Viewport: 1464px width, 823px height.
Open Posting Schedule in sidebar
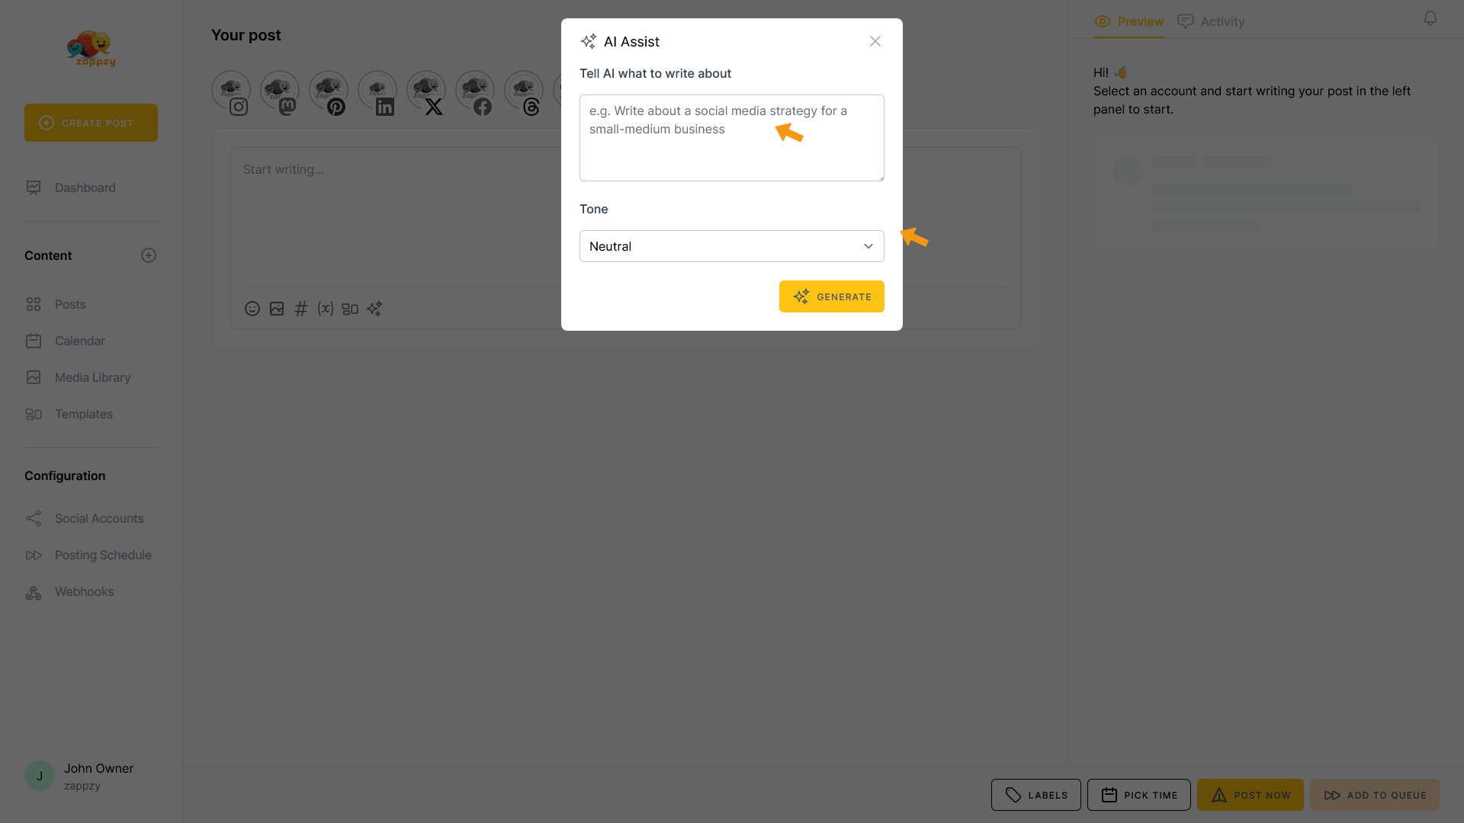click(x=103, y=555)
